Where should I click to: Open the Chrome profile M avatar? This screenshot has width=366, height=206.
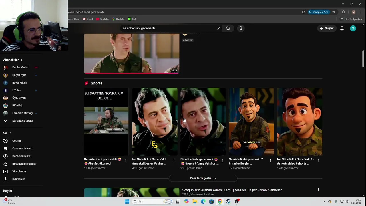354,12
